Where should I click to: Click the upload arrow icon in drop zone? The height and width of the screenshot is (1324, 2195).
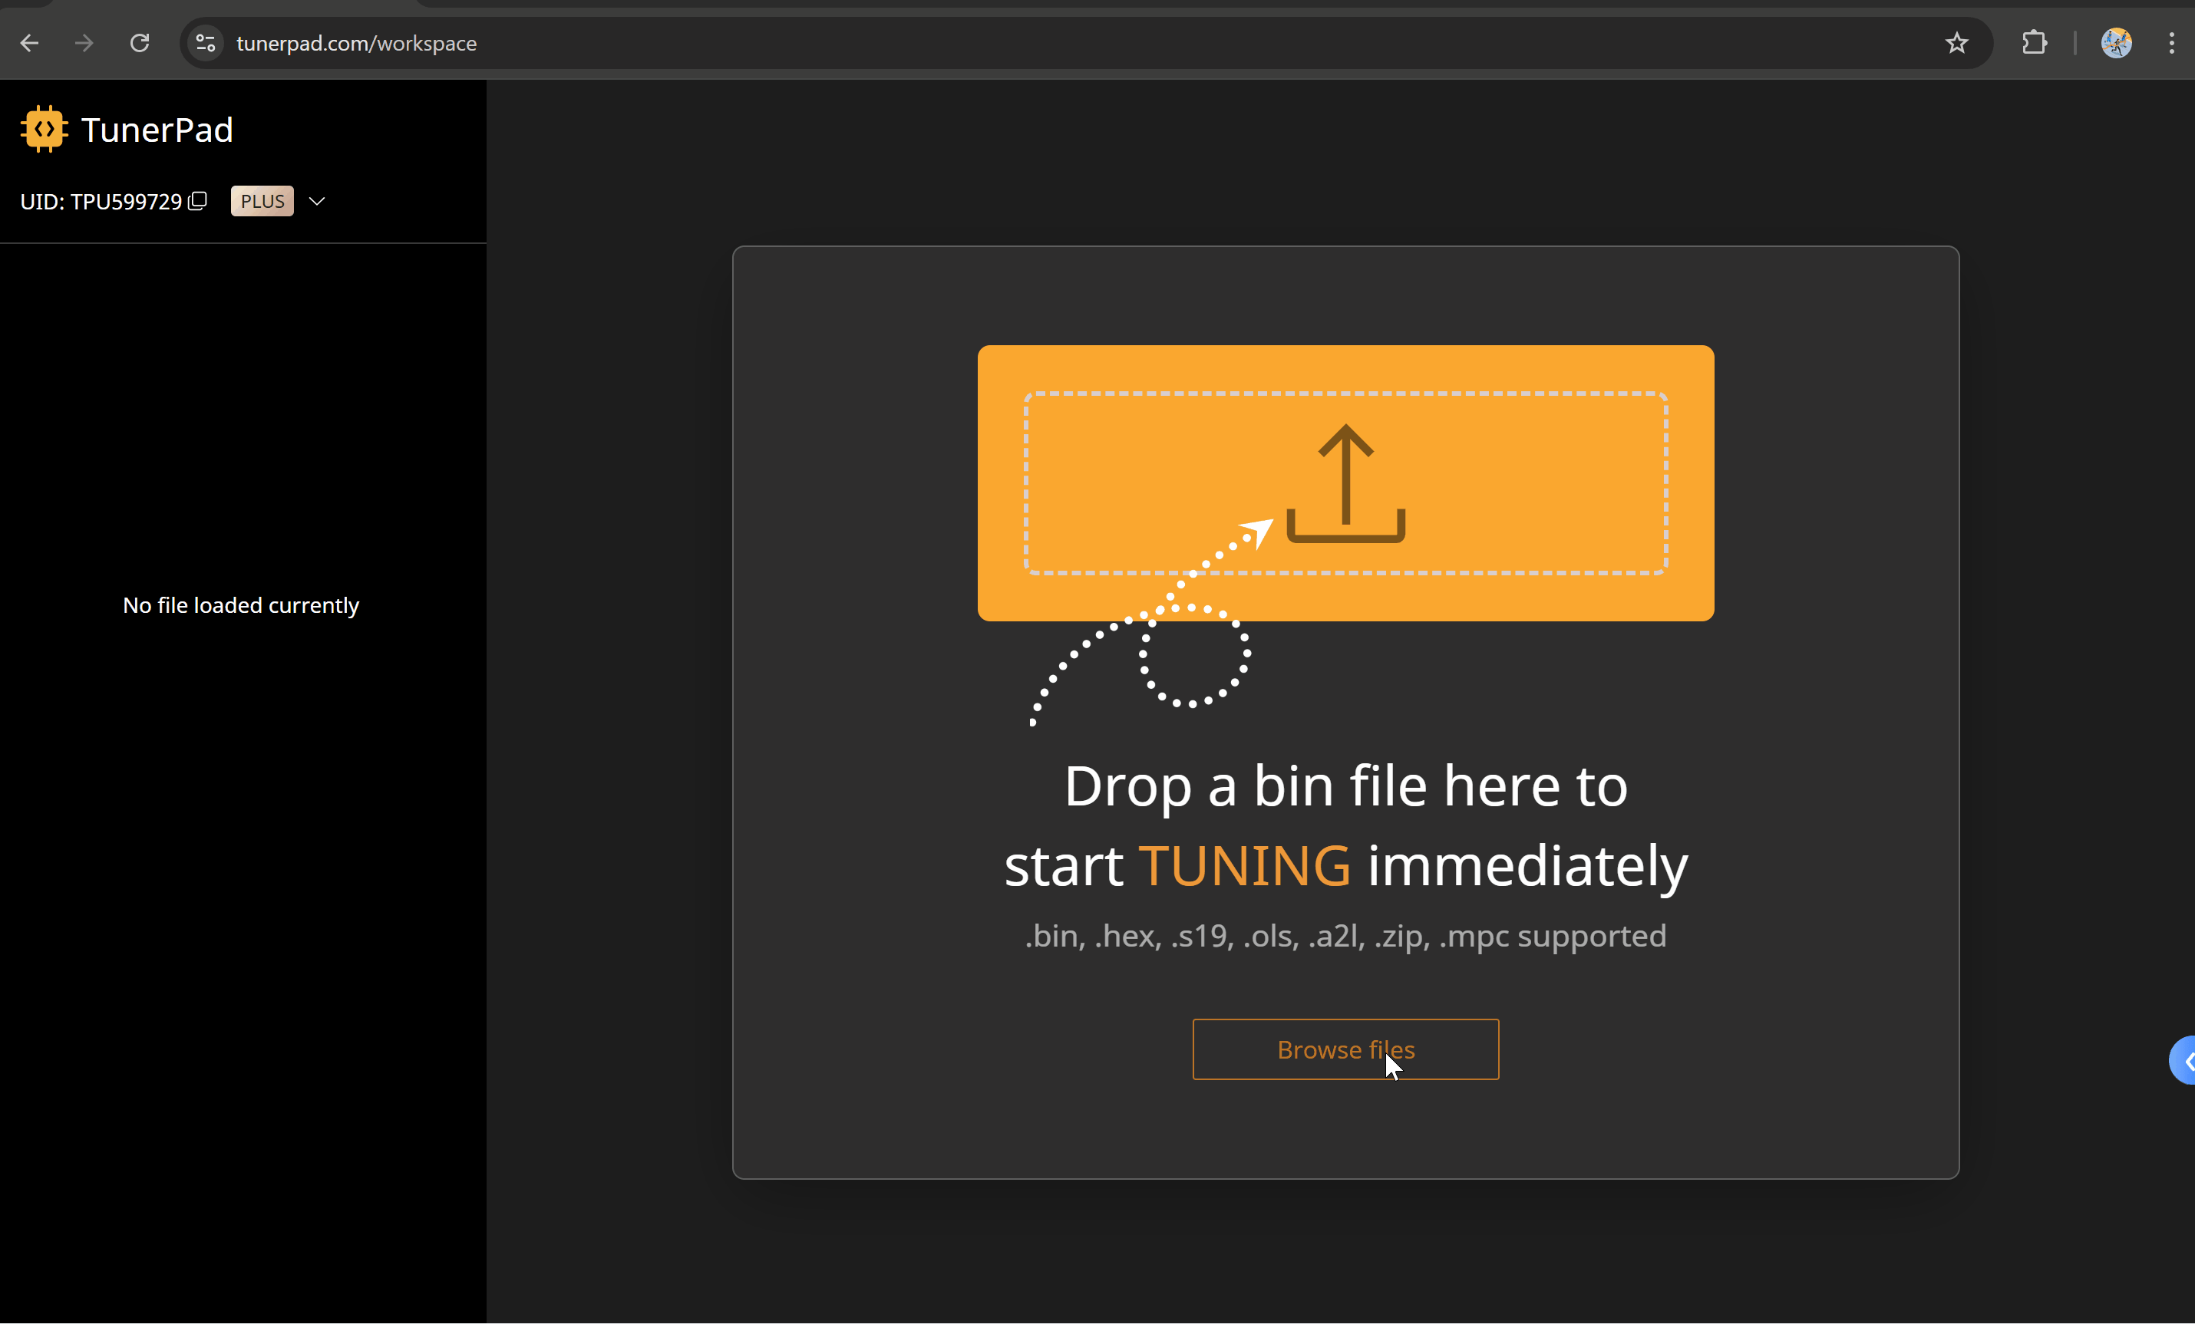(x=1345, y=483)
